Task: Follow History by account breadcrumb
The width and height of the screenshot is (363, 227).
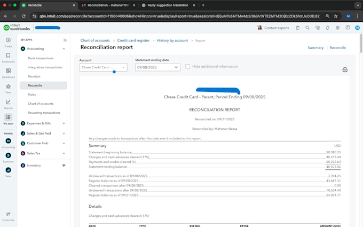Action: coord(172,40)
